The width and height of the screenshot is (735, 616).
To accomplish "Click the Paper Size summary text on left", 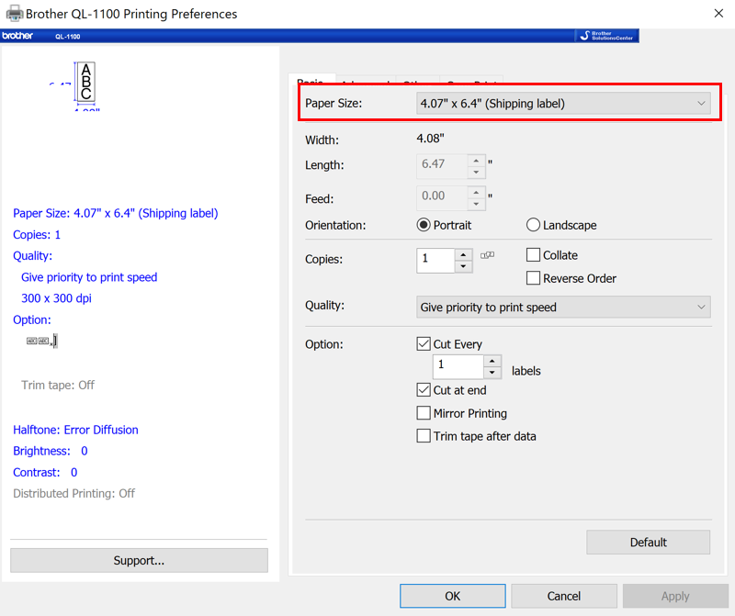I will coord(116,213).
